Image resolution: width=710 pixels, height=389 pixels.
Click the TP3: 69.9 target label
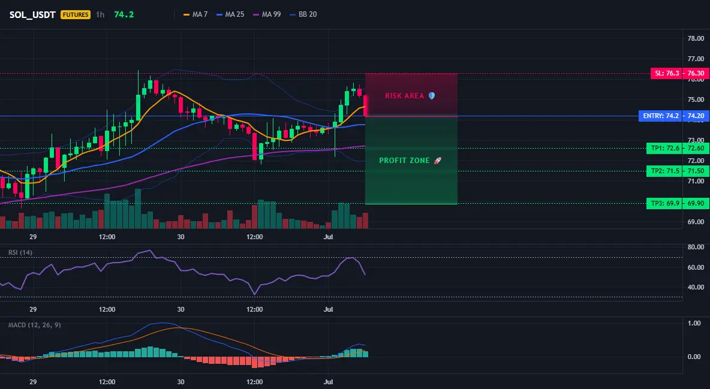(664, 203)
